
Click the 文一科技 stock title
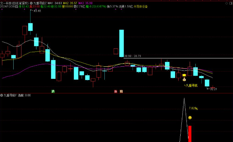pos(6,3)
